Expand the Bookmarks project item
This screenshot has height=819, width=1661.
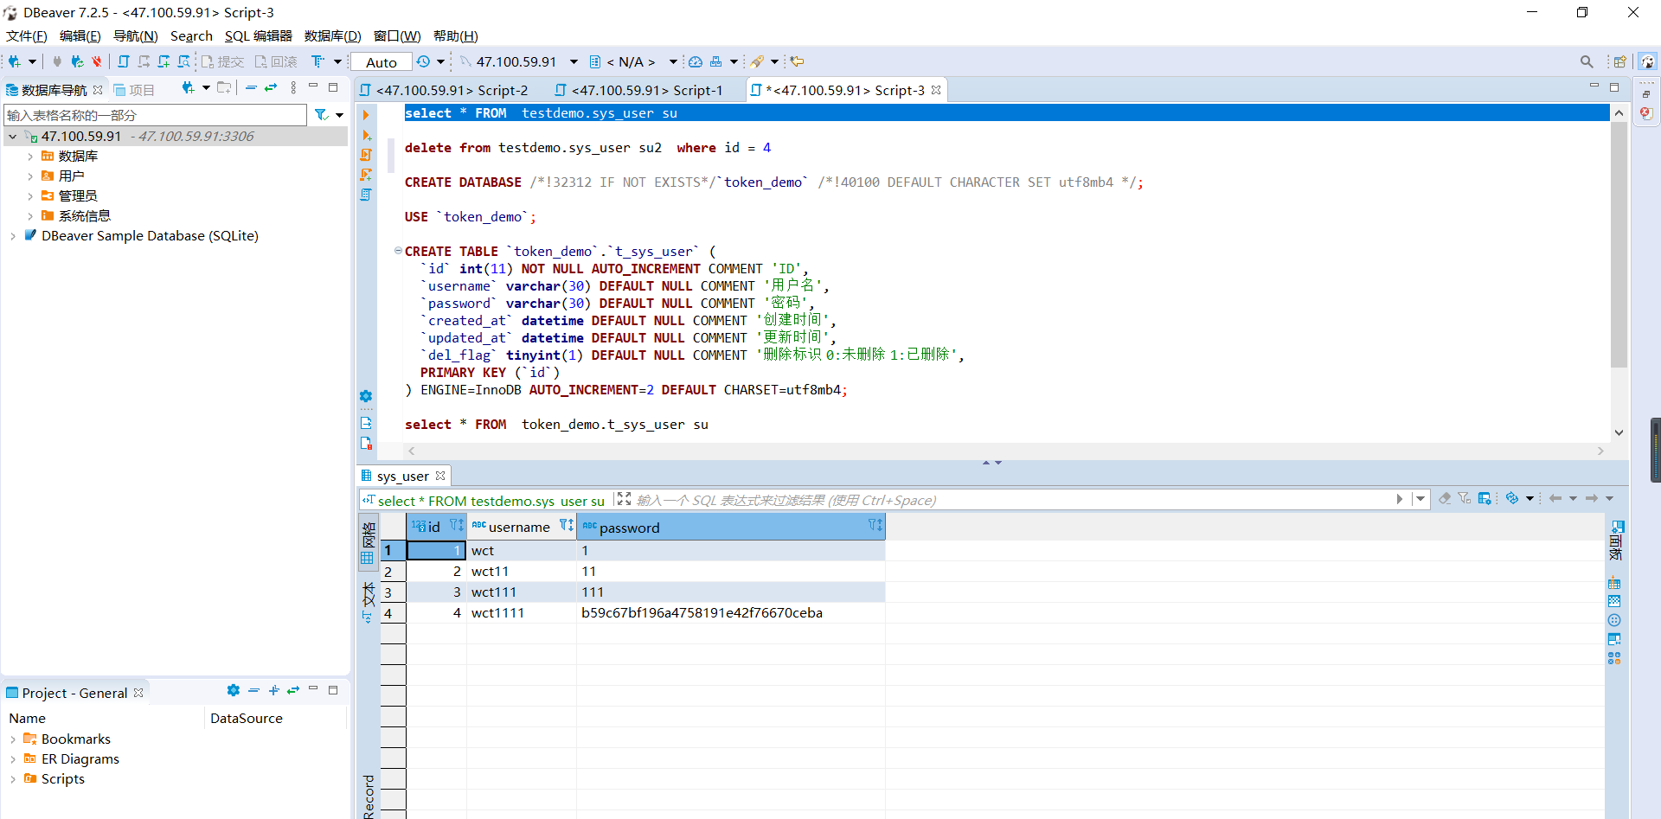(13, 739)
